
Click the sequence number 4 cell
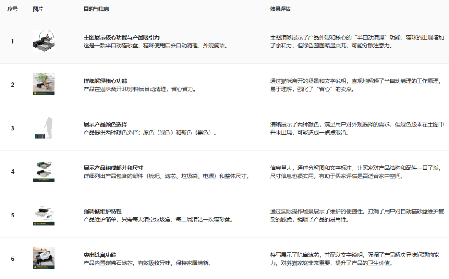point(12,172)
